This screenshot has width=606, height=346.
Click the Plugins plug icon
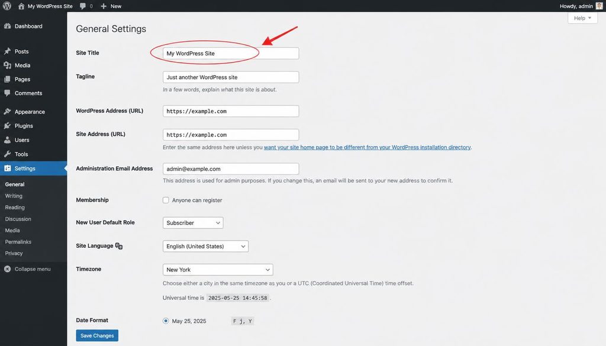[7, 125]
